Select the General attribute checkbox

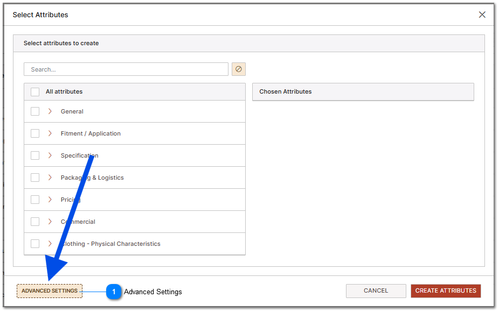[x=35, y=111]
